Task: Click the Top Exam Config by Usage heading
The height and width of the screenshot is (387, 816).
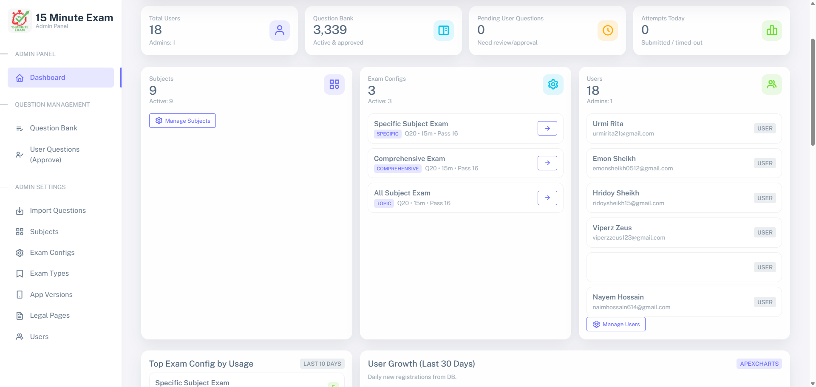Action: pos(201,364)
